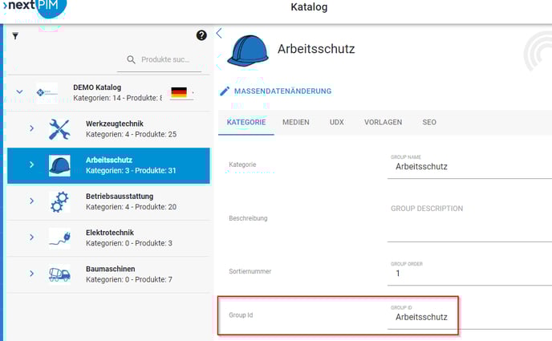Viewport: 552px width, 341px height.
Task: Collapse the DEMO Katalog tree node
Action: [19, 92]
